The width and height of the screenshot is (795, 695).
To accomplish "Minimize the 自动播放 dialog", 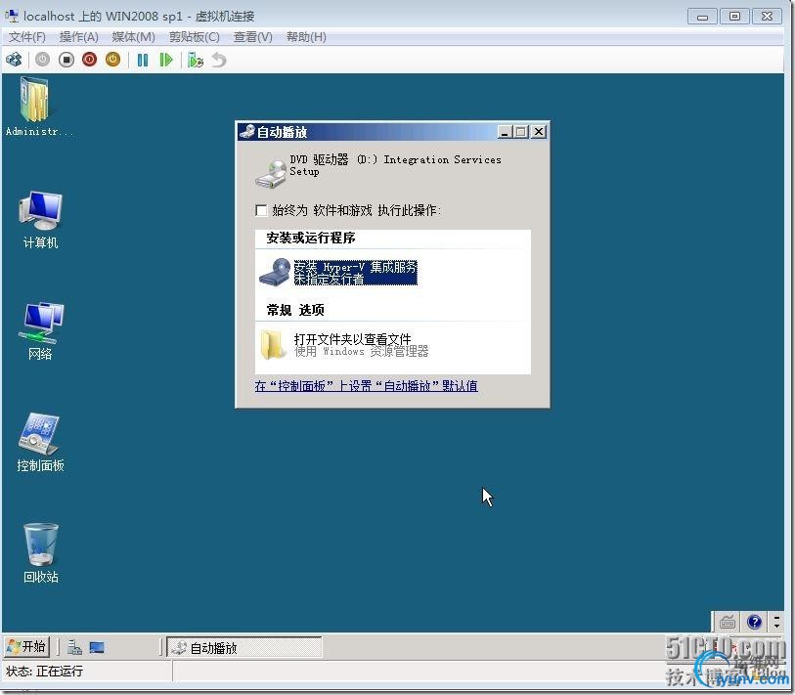I will coord(505,132).
